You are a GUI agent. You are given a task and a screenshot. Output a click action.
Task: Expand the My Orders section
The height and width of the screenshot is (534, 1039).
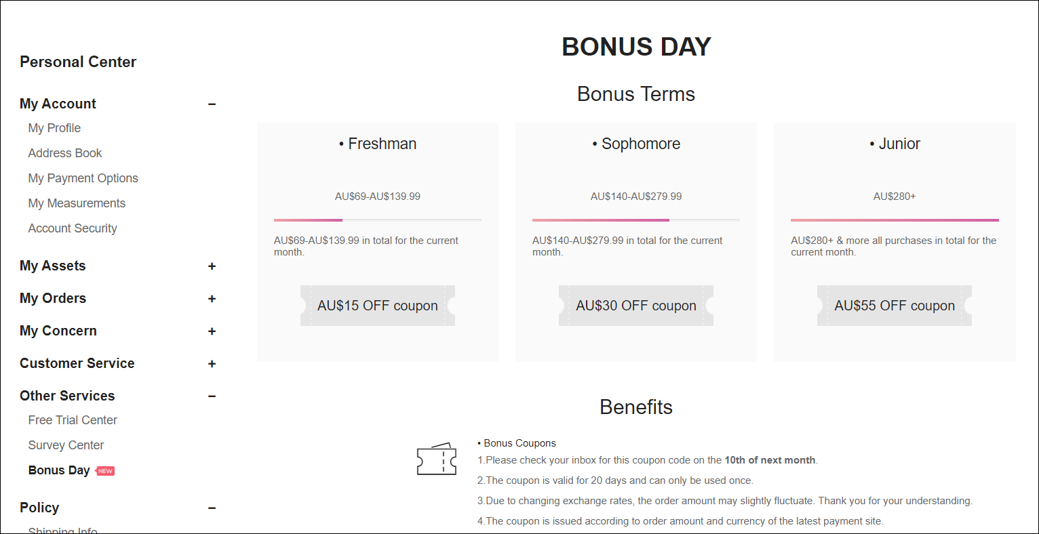(x=212, y=299)
